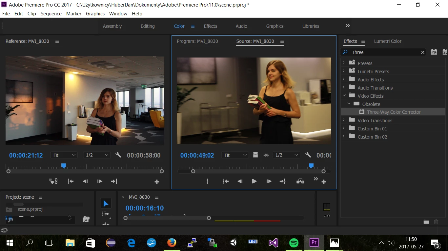Step forward one frame in Reference monitor
Image resolution: width=448 pixels, height=251 pixels.
[x=100, y=181]
